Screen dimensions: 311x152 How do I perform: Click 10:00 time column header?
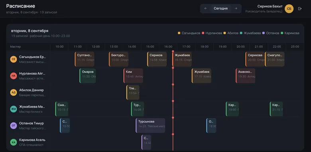click(59, 46)
